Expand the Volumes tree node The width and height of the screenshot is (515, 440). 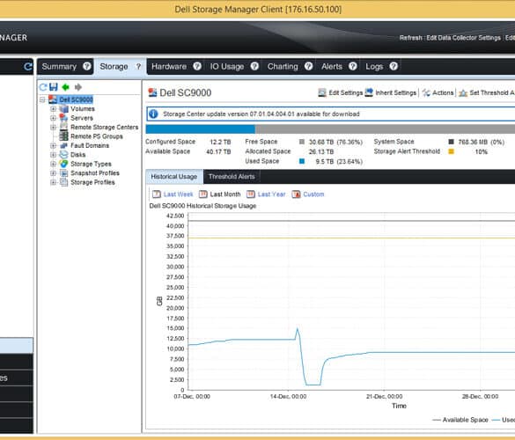point(53,109)
